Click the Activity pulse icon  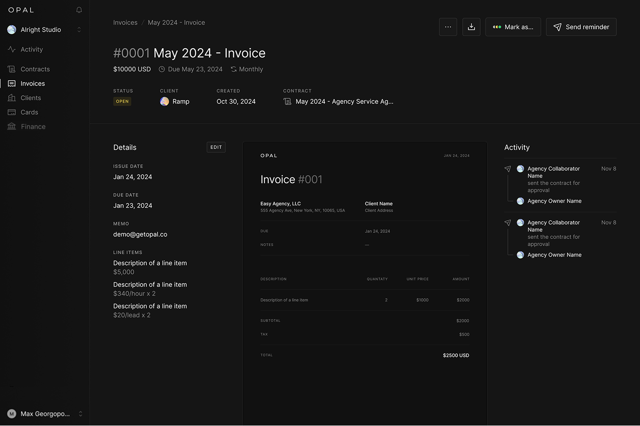tap(12, 49)
